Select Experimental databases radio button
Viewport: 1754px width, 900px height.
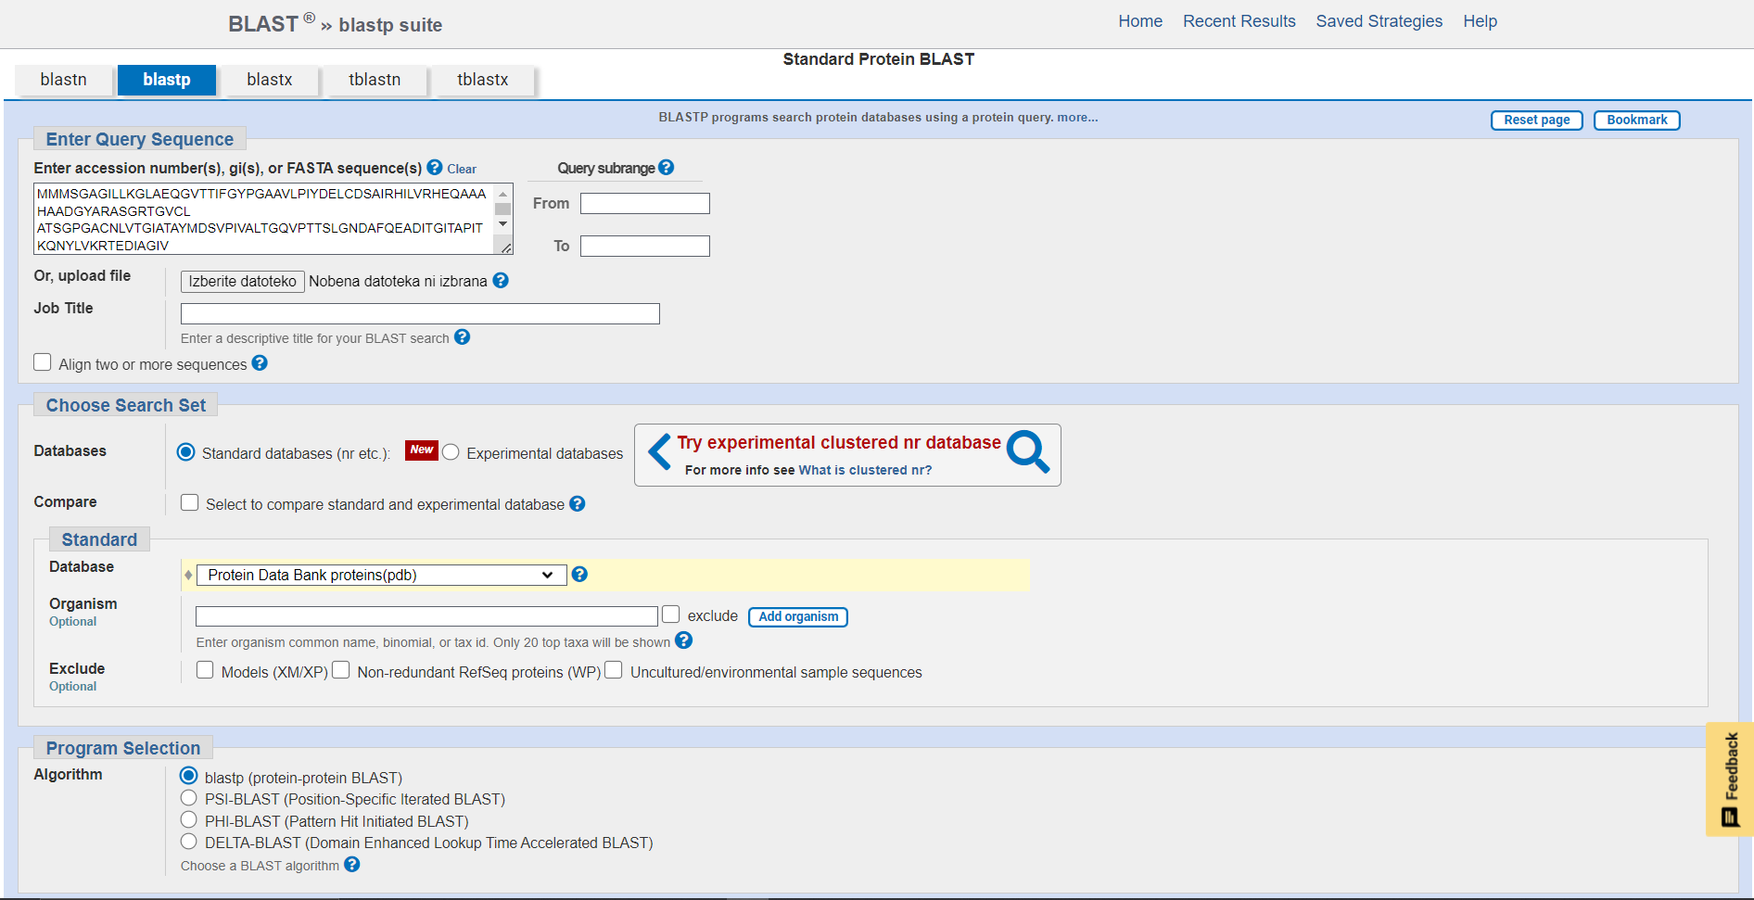[451, 452]
